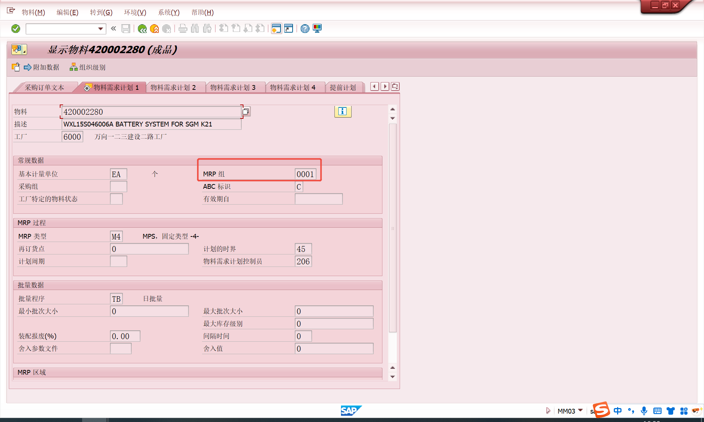The width and height of the screenshot is (704, 422).
Task: Open Customize Local Layout monitor icon
Action: tap(317, 28)
